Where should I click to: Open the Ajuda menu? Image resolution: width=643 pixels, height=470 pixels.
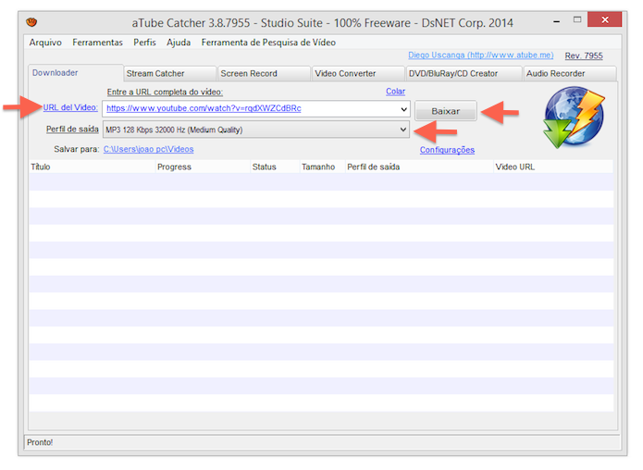(x=179, y=43)
